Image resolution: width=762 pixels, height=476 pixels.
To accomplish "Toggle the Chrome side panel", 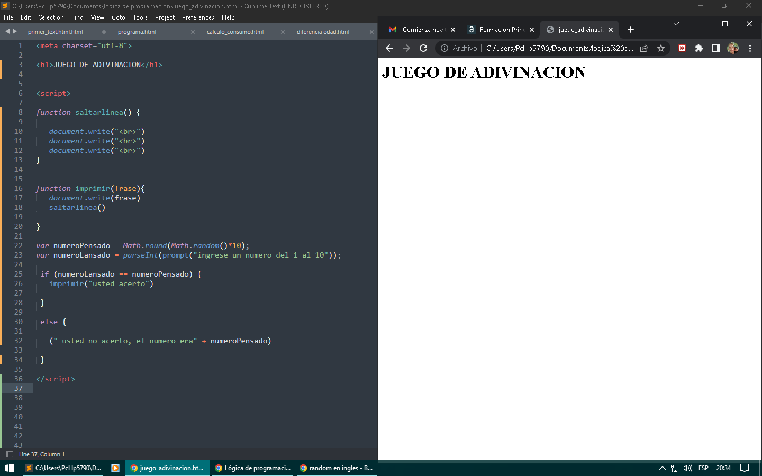I will tap(716, 48).
